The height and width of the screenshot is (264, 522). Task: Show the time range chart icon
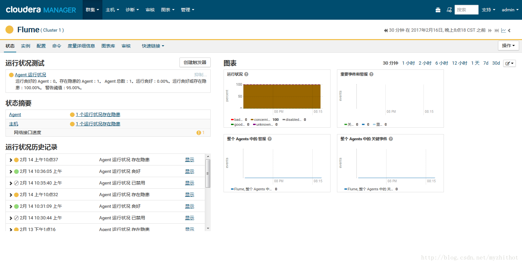coord(504,30)
